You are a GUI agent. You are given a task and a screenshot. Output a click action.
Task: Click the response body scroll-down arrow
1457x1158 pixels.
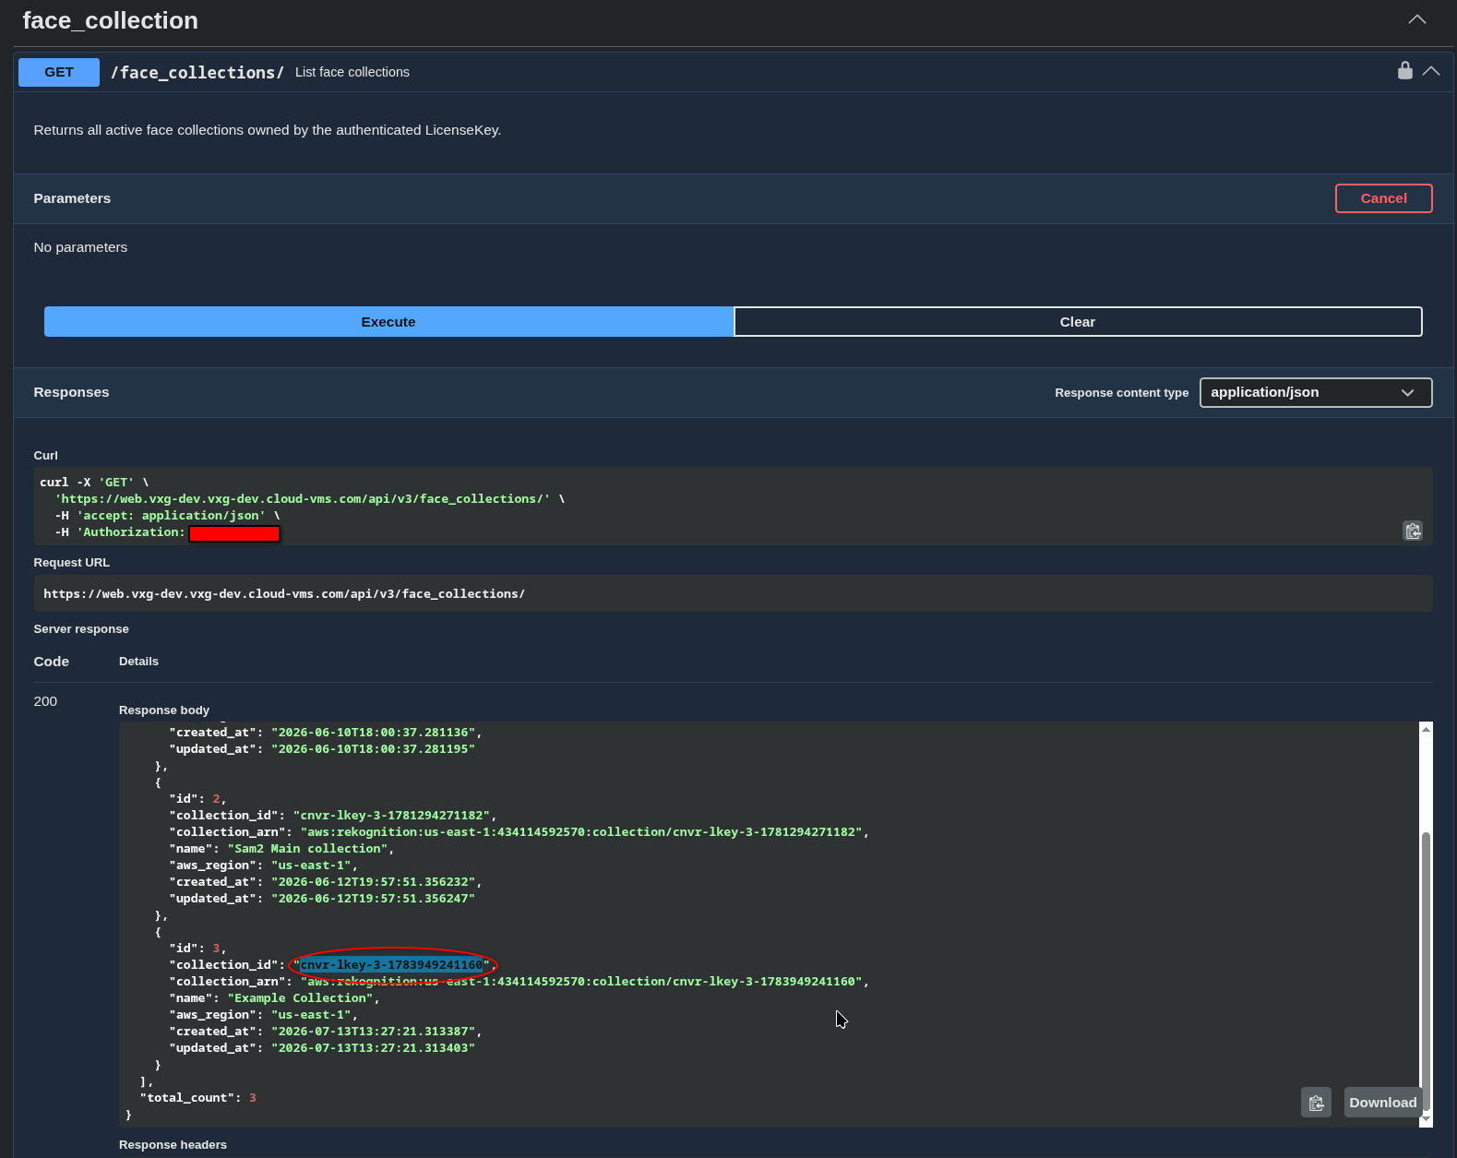[x=1426, y=1119]
